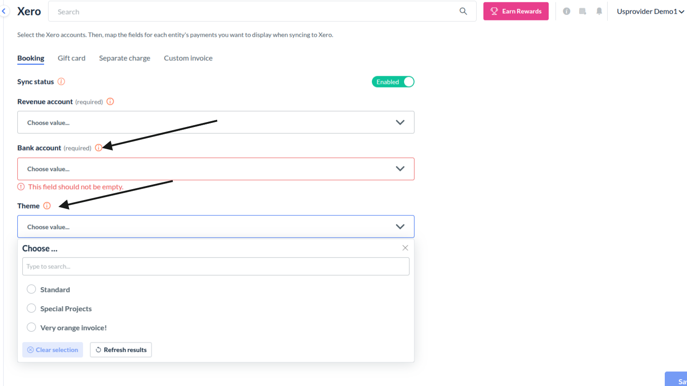Switch to the Custom invoice tab
687x386 pixels.
pyautogui.click(x=188, y=58)
